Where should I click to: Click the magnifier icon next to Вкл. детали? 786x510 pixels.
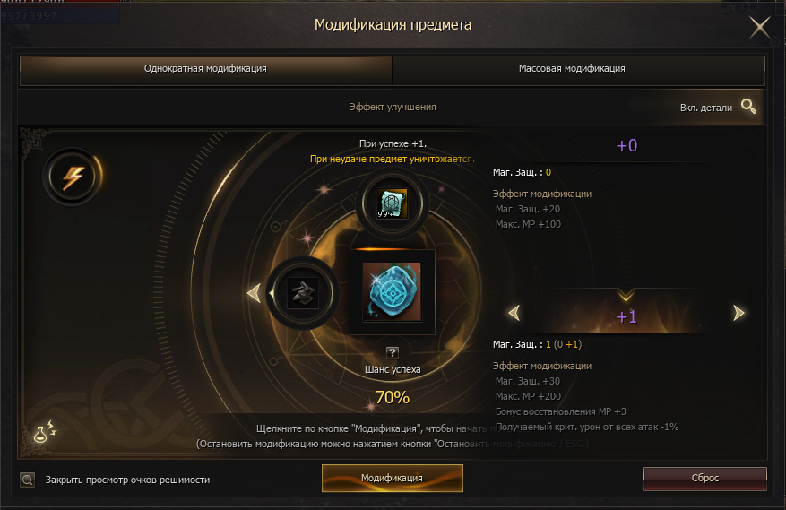(x=748, y=107)
